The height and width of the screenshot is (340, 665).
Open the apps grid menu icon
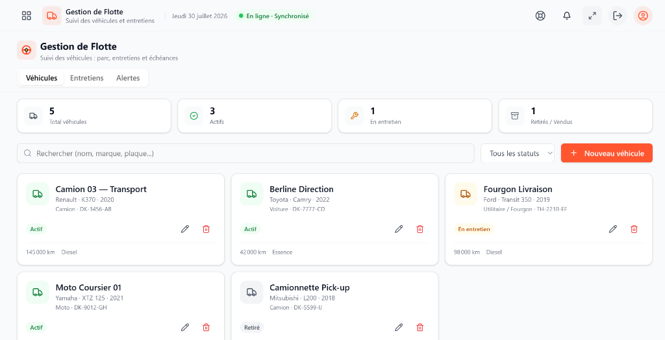click(26, 16)
